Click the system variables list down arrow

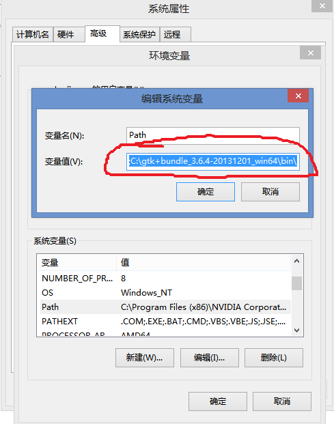tap(296, 330)
